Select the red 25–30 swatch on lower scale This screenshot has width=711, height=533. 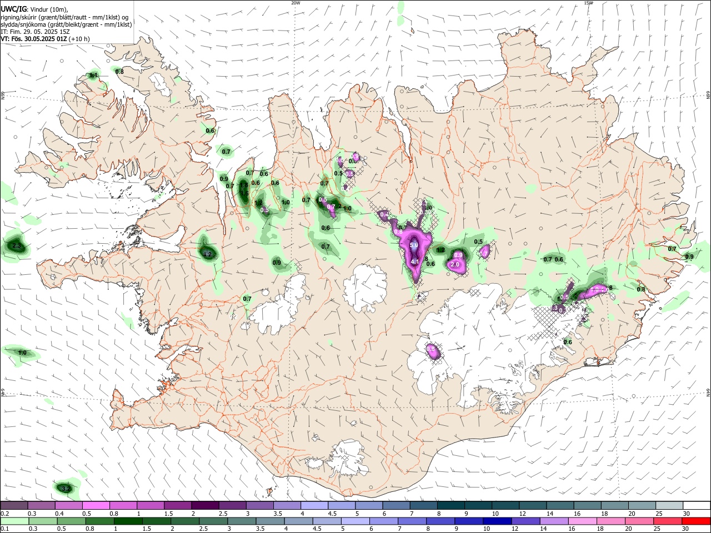click(x=667, y=521)
